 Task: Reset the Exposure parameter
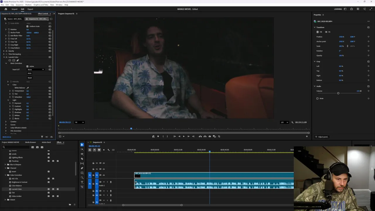point(50,103)
